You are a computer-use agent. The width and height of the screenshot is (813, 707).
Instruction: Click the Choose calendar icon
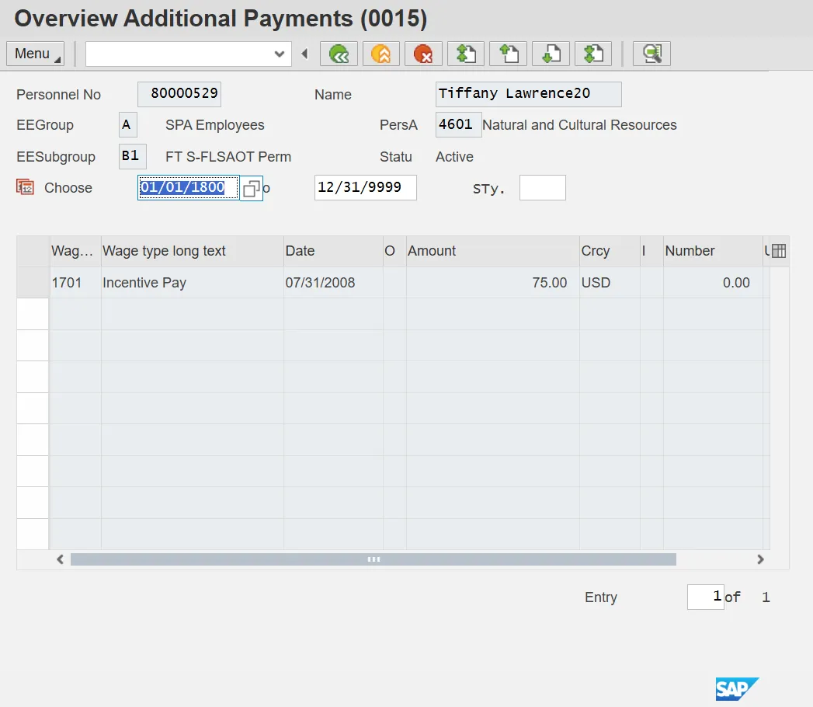click(x=25, y=187)
